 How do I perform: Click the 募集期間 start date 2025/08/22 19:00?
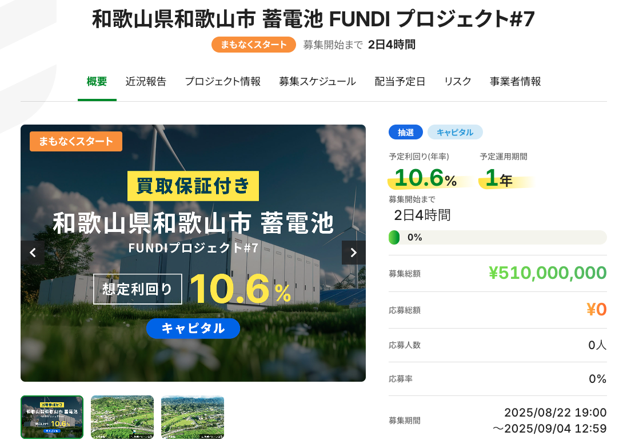point(556,413)
